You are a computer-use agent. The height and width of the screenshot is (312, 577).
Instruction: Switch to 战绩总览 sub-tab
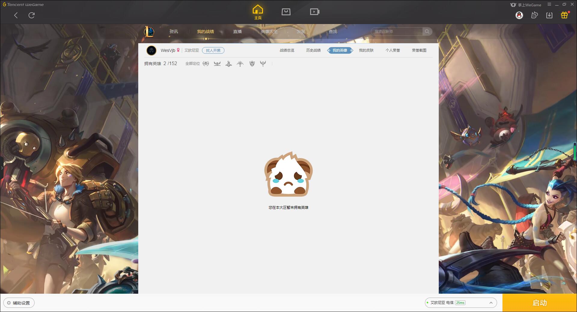[x=287, y=50]
